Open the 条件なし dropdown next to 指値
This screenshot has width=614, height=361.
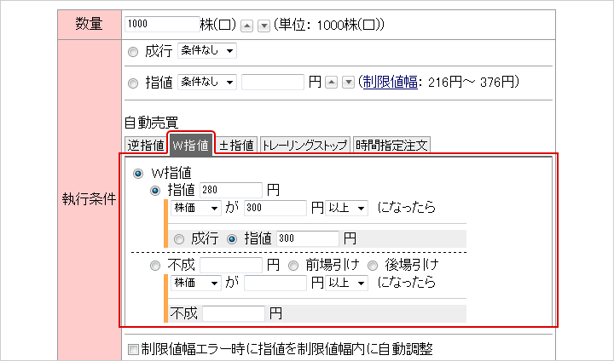(x=207, y=82)
